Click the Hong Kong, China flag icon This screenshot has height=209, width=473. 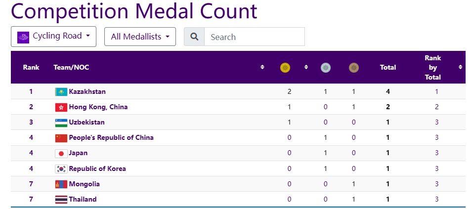point(61,107)
